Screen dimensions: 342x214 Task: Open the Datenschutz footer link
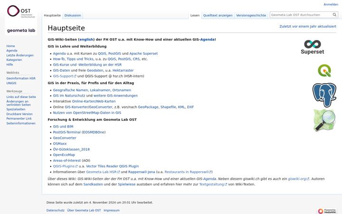coord(56,210)
